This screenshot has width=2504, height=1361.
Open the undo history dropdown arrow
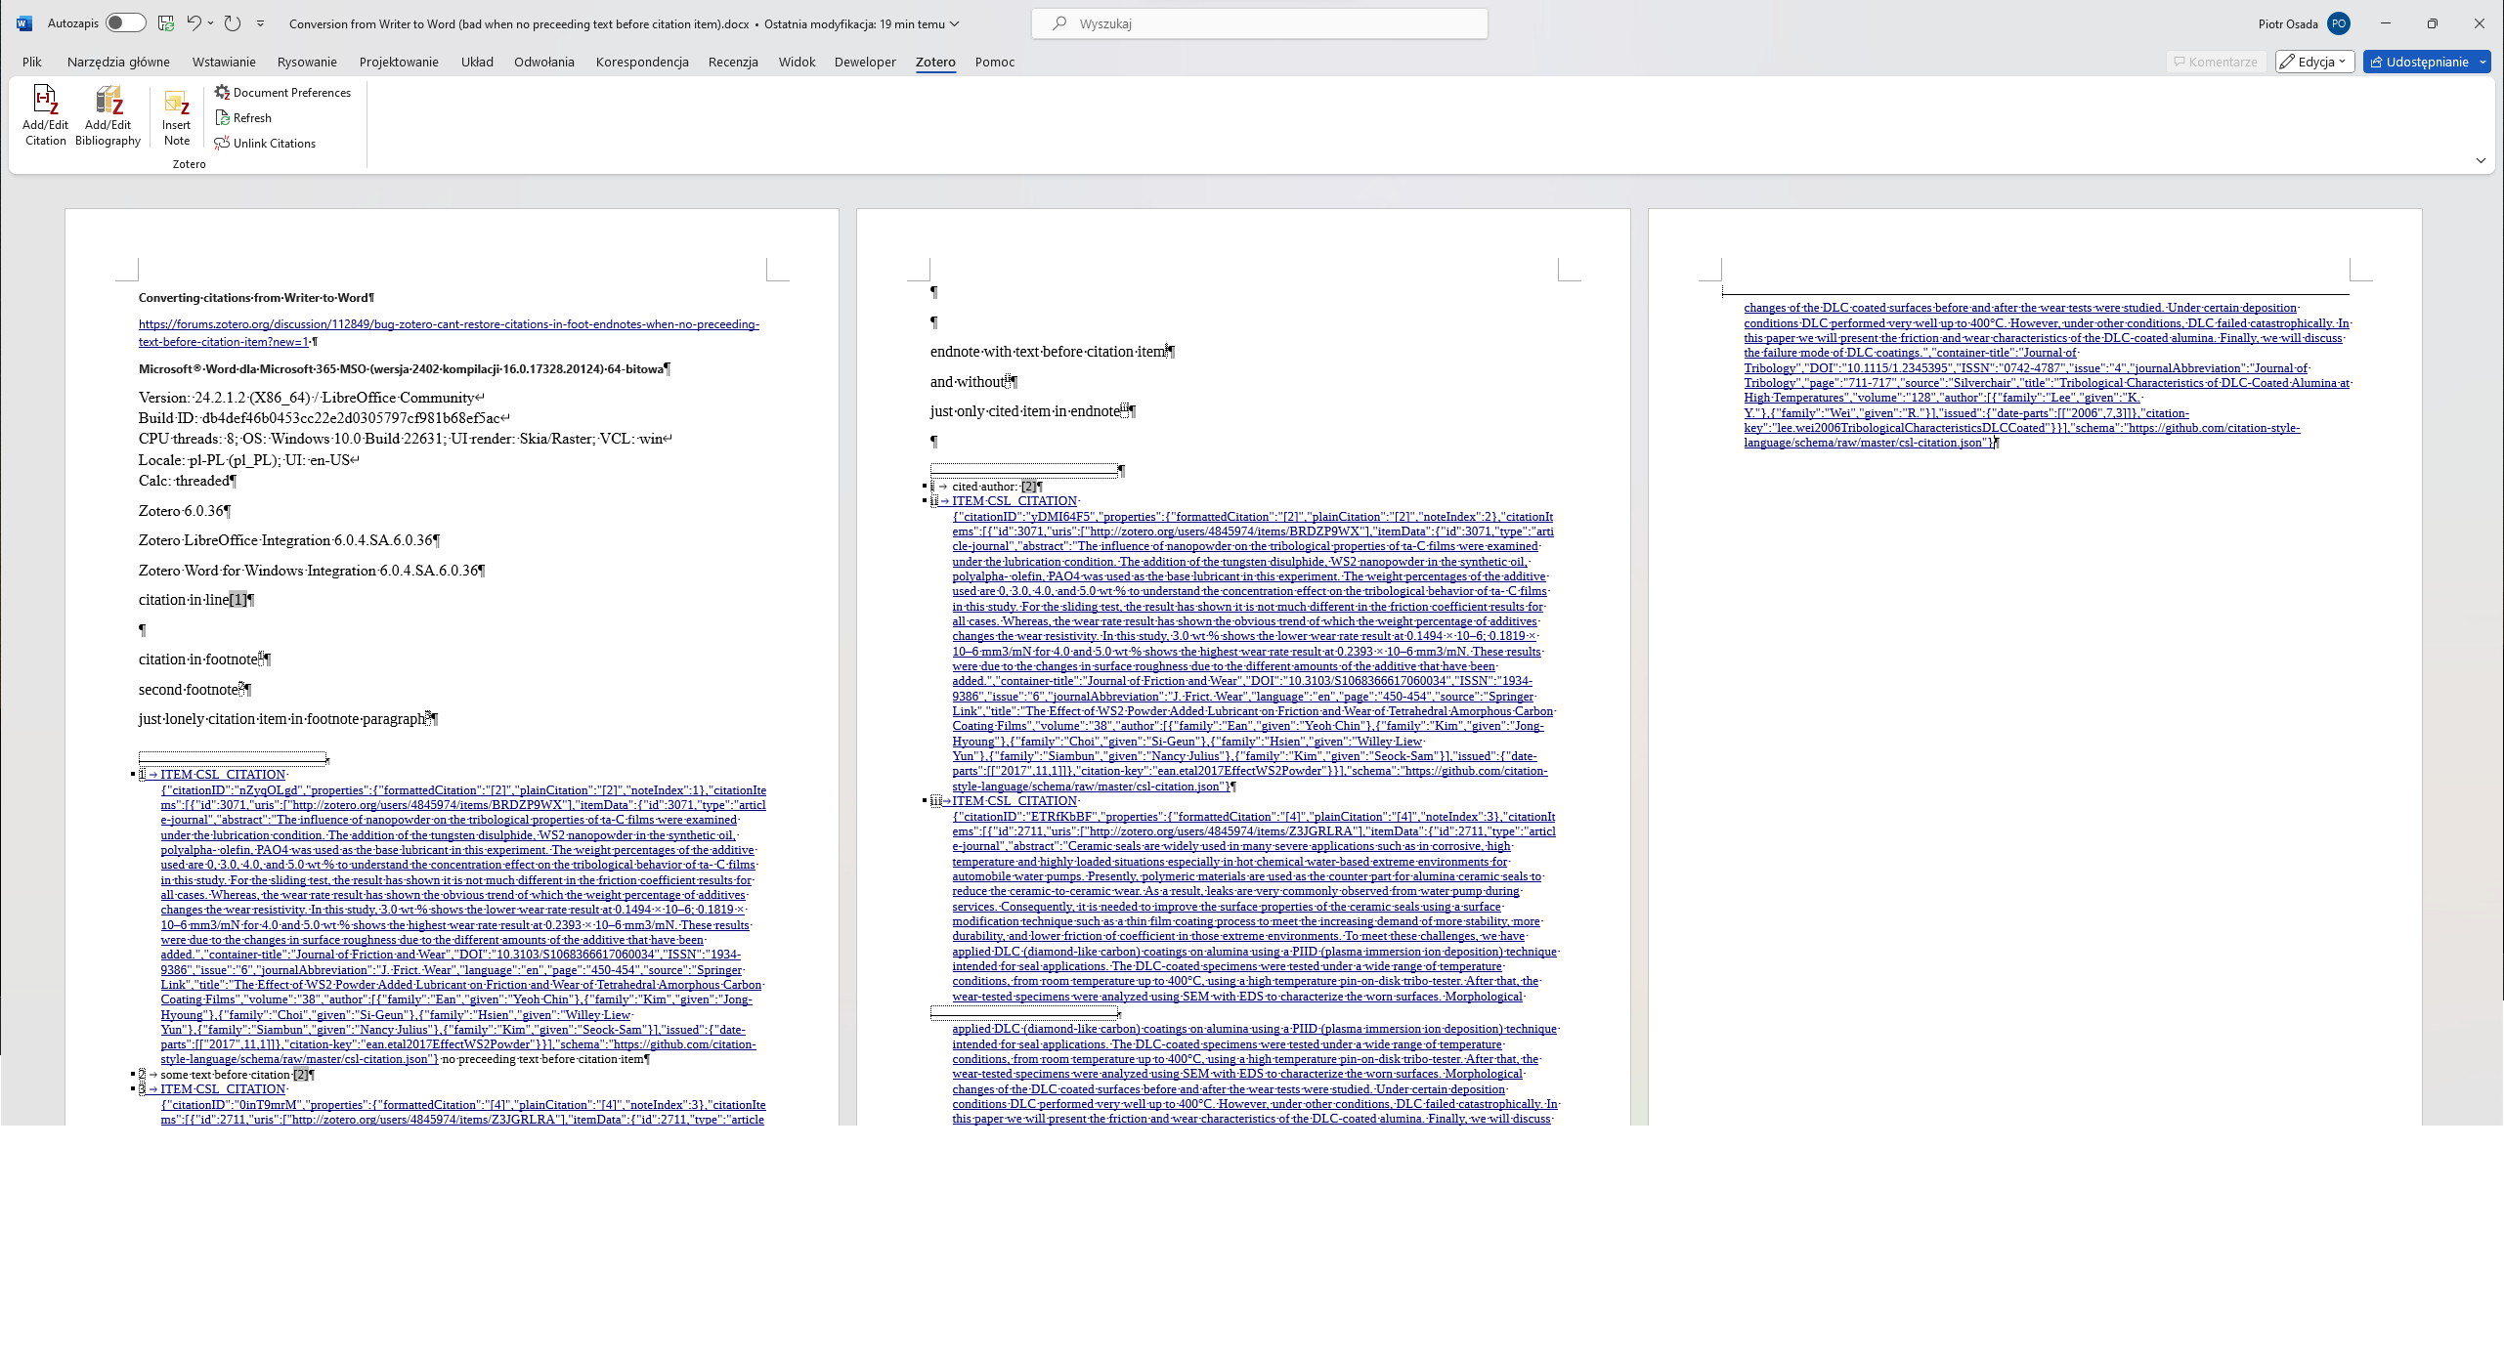[x=211, y=23]
